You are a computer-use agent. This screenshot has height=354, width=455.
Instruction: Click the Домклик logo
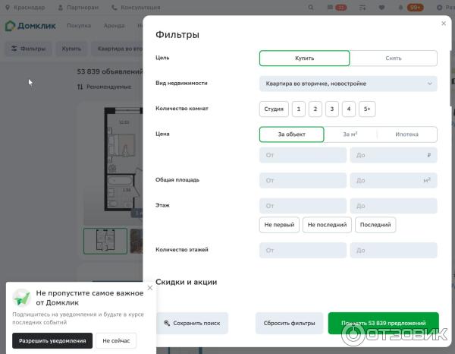click(x=30, y=26)
